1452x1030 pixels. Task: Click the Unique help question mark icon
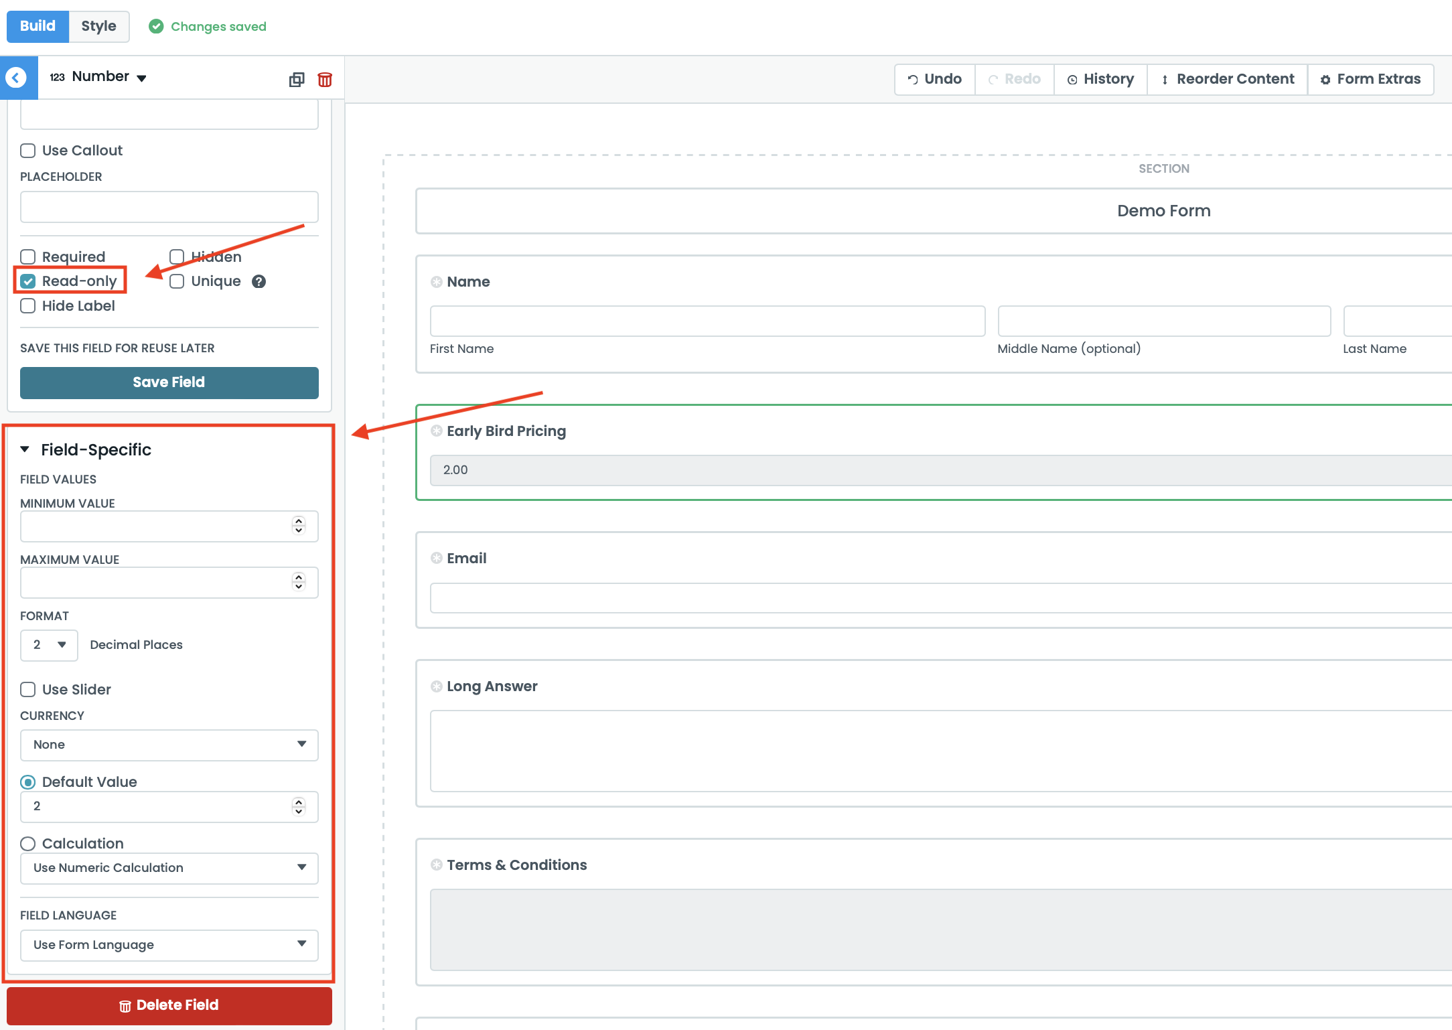tap(259, 281)
